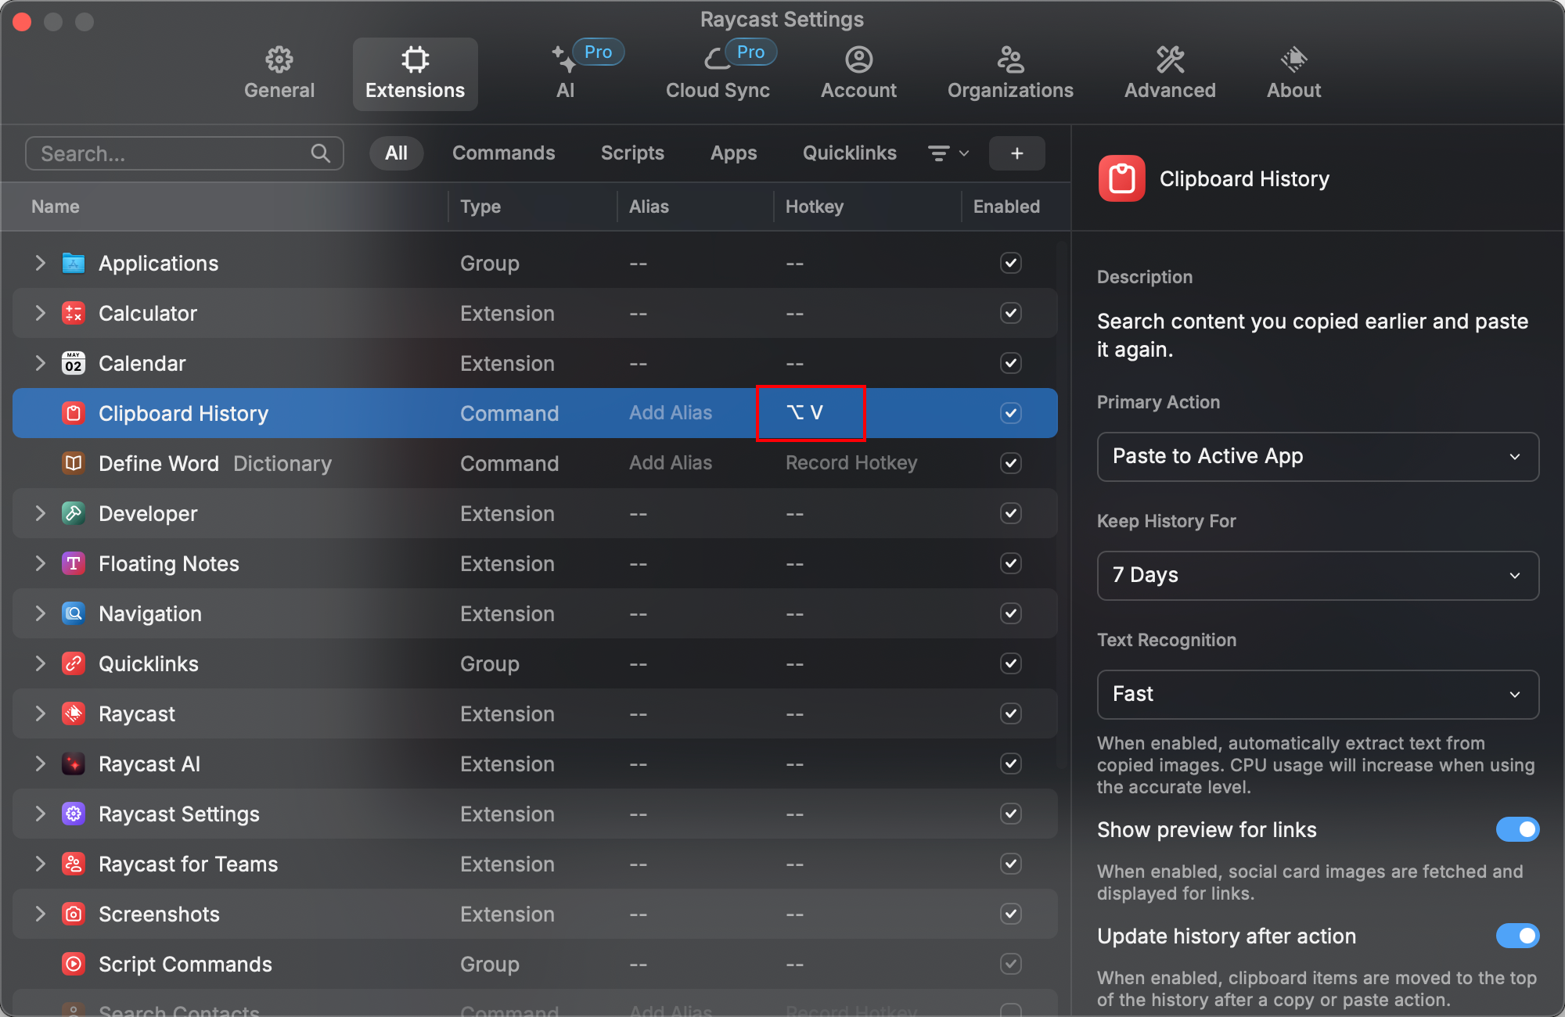Open the Advanced settings tab icon

(1170, 59)
